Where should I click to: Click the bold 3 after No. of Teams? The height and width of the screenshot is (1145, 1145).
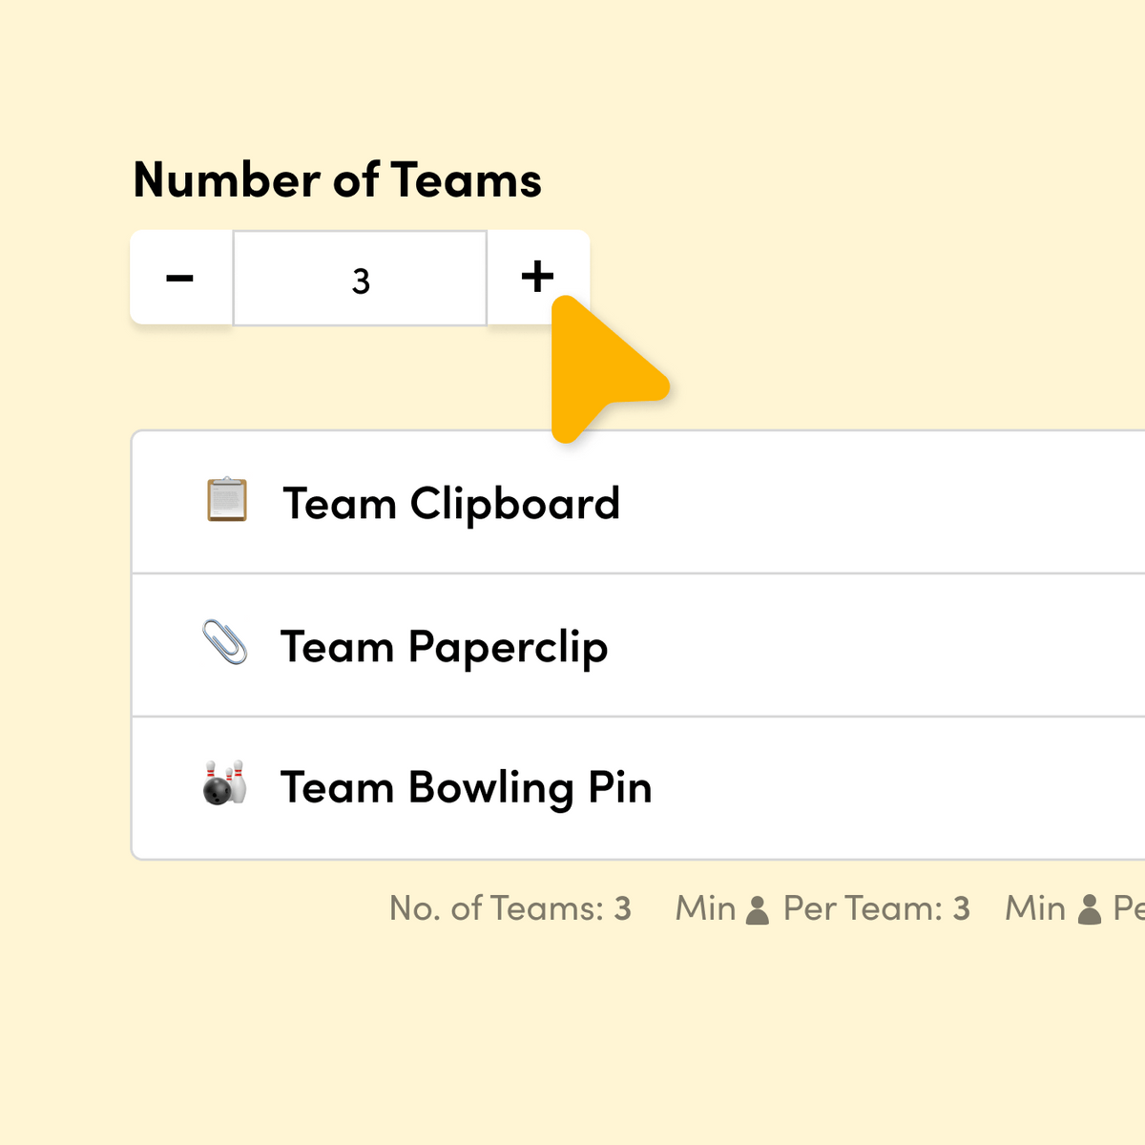(623, 909)
